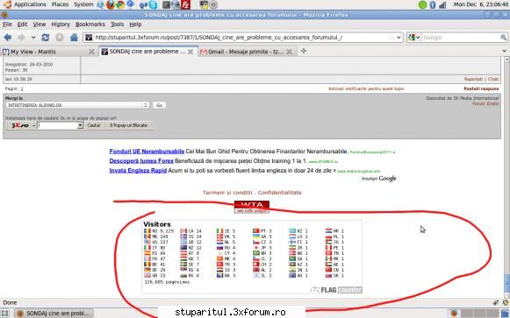510x318 pixels.
Task: Open the Places menu in panel
Action: point(60,4)
